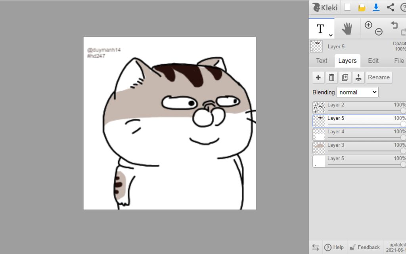Screen dimensions: 406x254
Task: Switch to the Text tab
Action: coord(321,61)
